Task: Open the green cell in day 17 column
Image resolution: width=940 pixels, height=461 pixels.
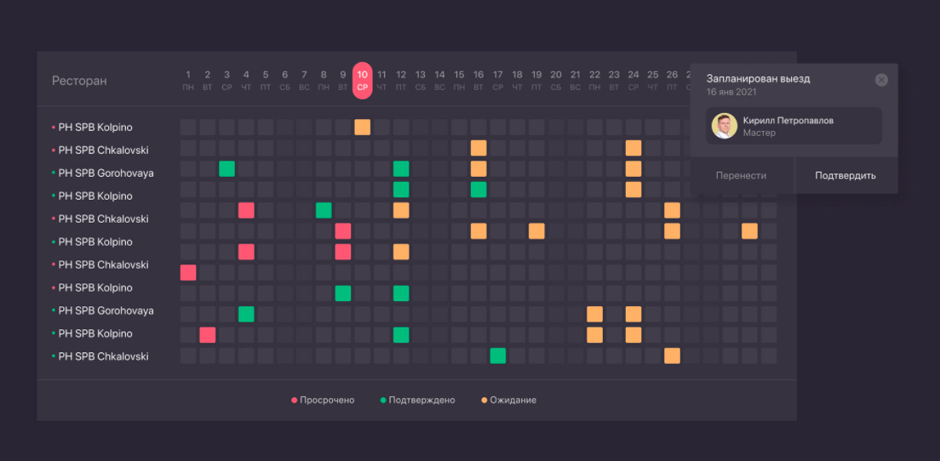Action: (x=497, y=356)
